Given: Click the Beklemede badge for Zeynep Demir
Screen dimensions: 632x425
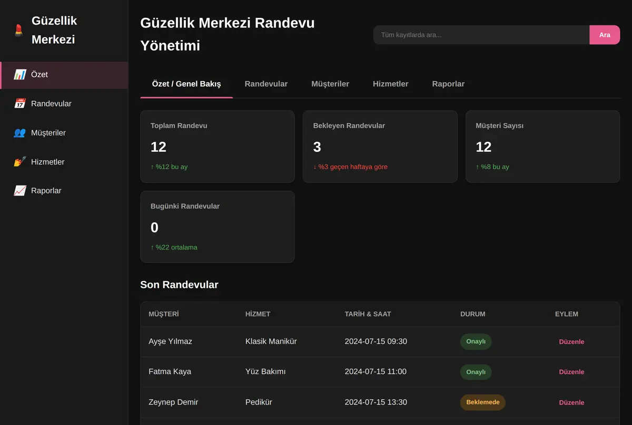Looking at the screenshot, I should (x=483, y=402).
